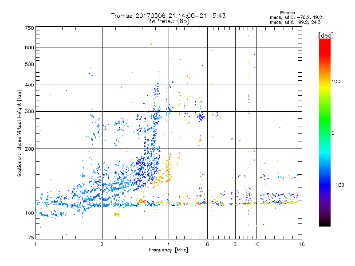Click the 'Phases' statistics heading
This screenshot has height=266, width=355.
(287, 13)
